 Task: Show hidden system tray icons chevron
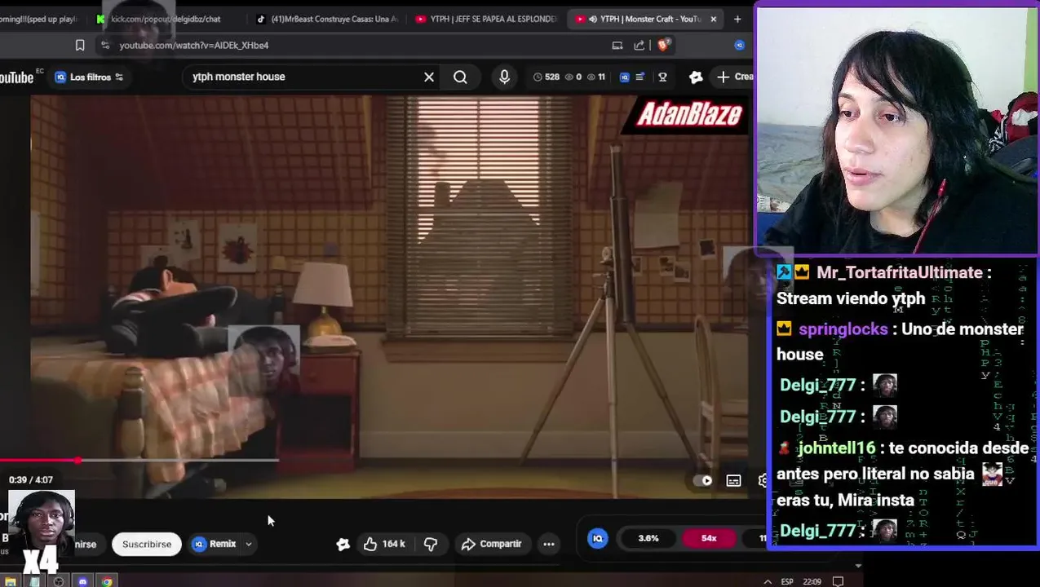767,581
